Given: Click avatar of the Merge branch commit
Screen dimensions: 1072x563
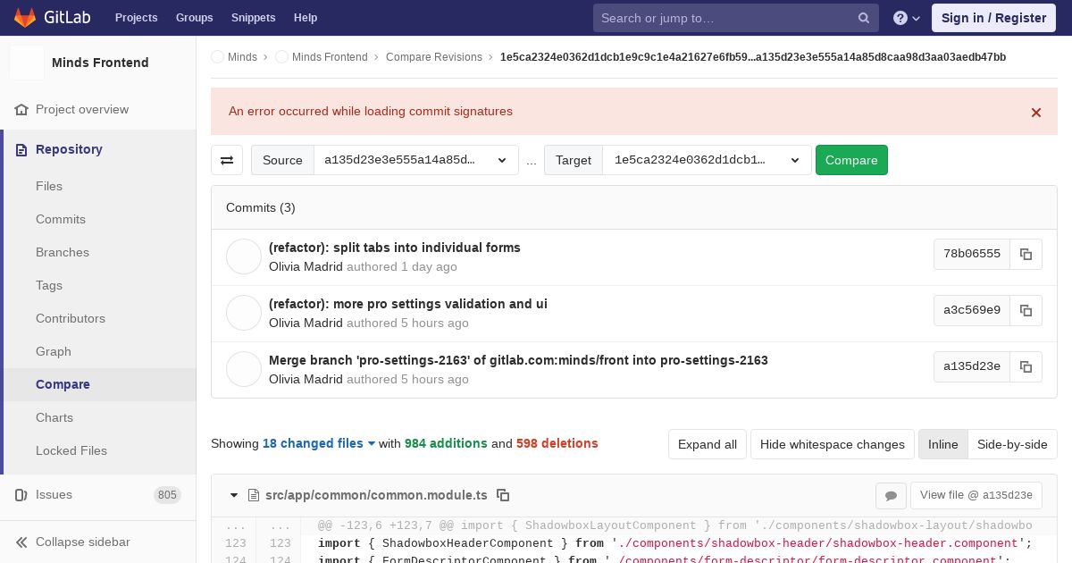Looking at the screenshot, I should [244, 369].
